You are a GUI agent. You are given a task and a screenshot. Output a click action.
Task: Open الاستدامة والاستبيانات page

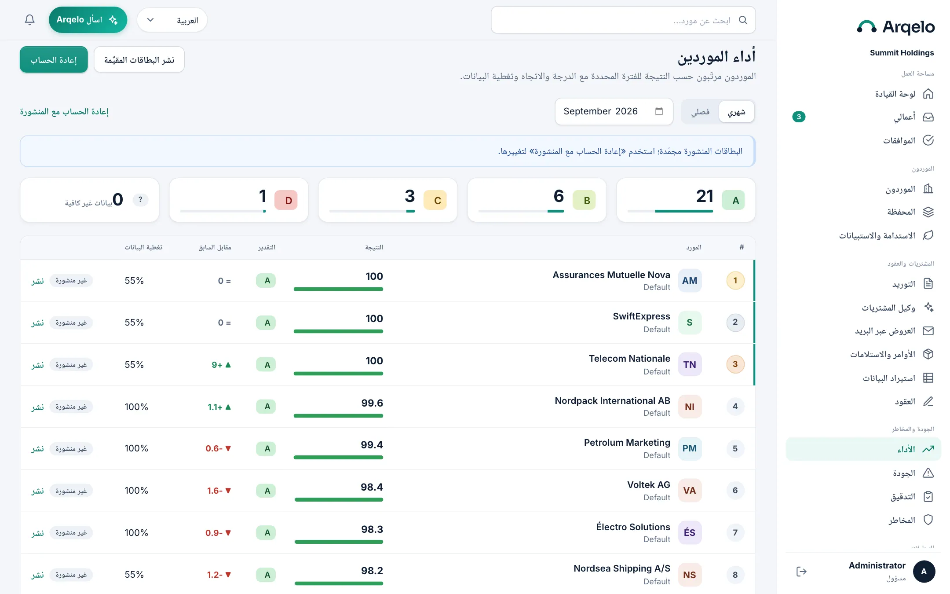(x=863, y=235)
